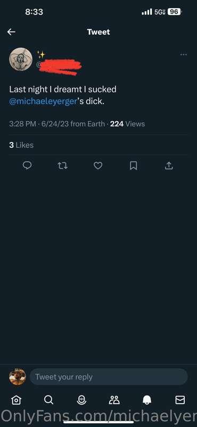Like the tweet with heart icon
The image size is (197, 427).
click(x=98, y=165)
